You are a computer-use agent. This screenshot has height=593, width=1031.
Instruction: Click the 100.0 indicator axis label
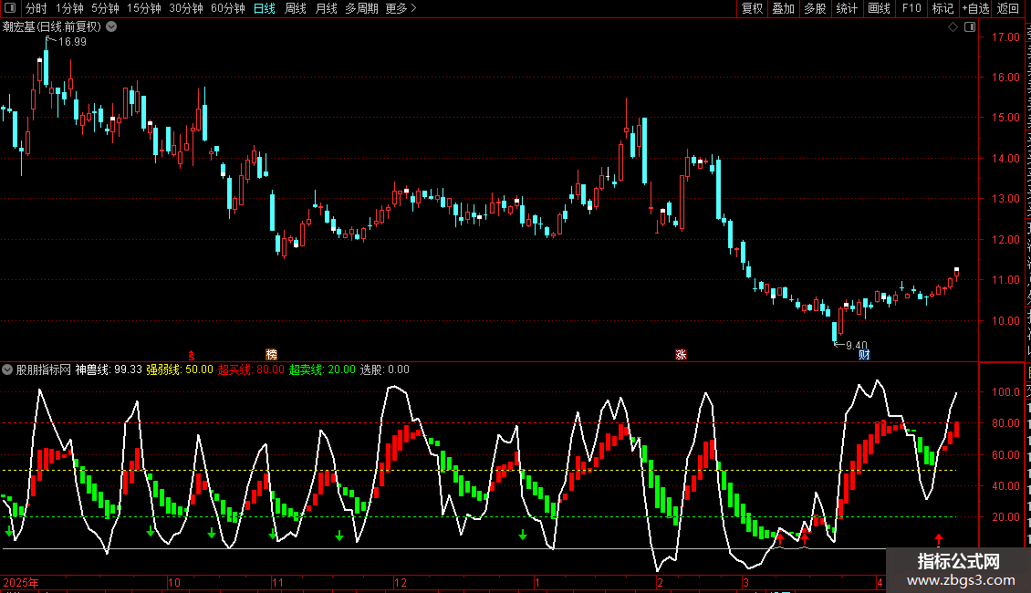pyautogui.click(x=1005, y=391)
